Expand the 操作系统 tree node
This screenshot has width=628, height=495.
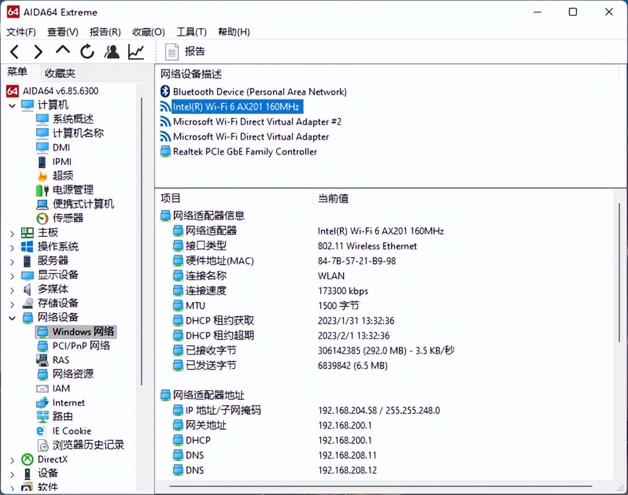12,247
